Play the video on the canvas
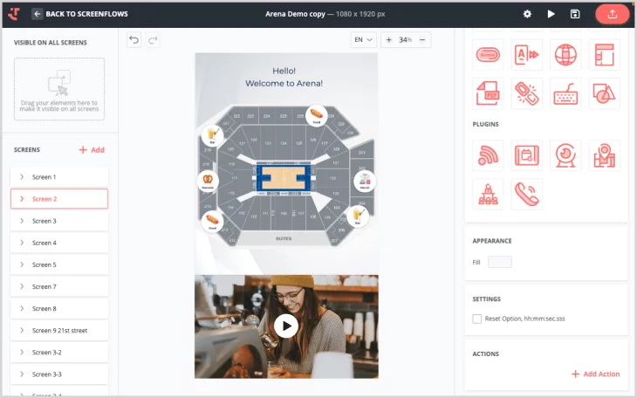 coord(285,326)
